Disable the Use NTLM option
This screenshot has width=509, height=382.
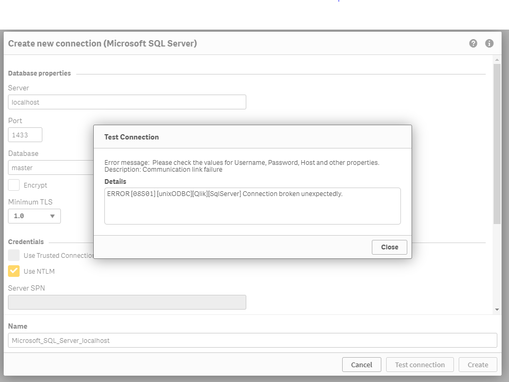point(14,271)
